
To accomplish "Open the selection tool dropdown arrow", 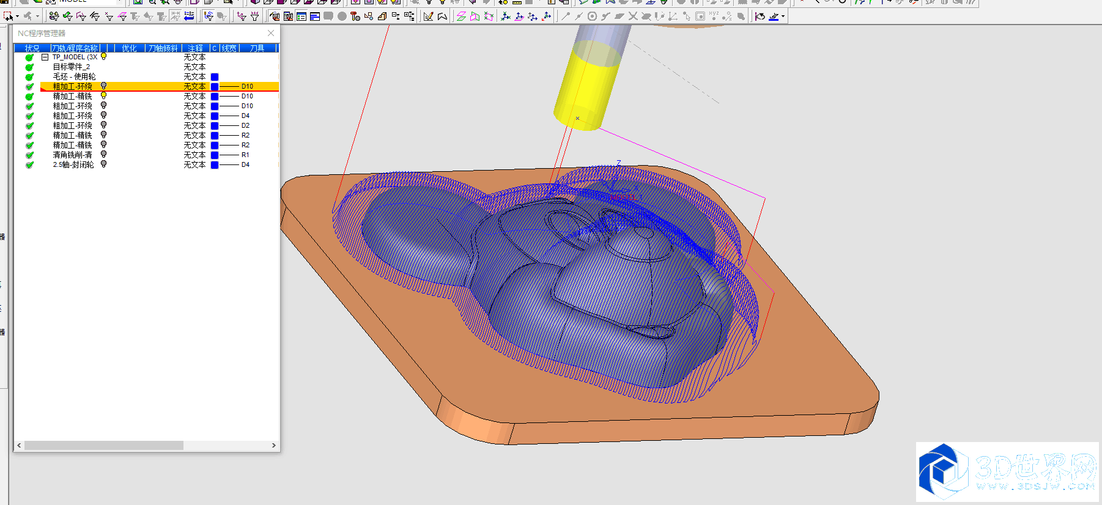I will coord(18,17).
